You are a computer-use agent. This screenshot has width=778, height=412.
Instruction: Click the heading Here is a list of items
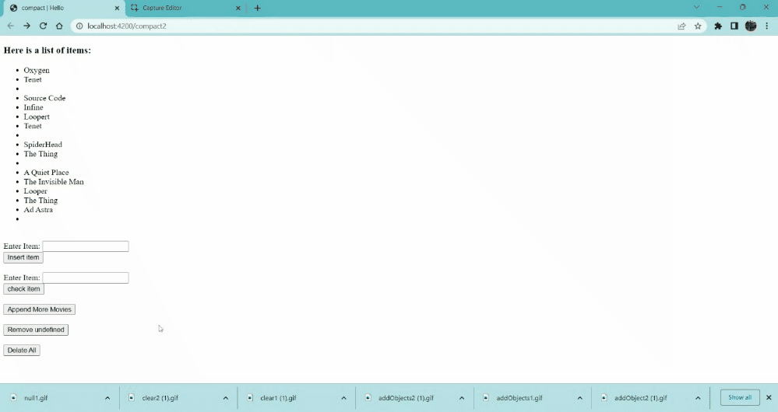(x=48, y=50)
